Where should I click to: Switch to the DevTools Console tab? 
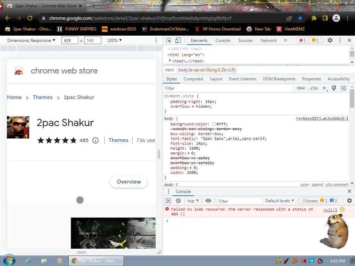tap(223, 41)
